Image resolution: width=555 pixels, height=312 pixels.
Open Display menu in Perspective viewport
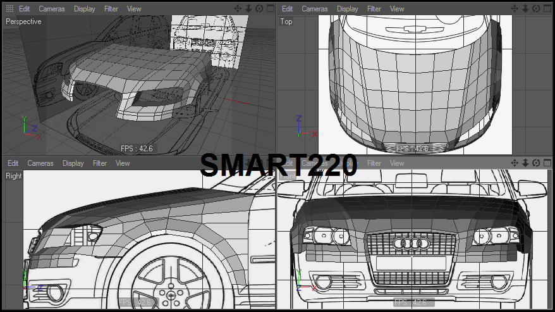coord(85,9)
